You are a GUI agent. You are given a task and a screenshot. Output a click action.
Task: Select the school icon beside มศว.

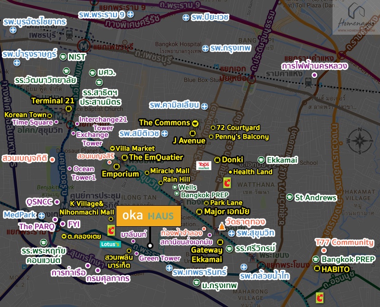point(92,73)
